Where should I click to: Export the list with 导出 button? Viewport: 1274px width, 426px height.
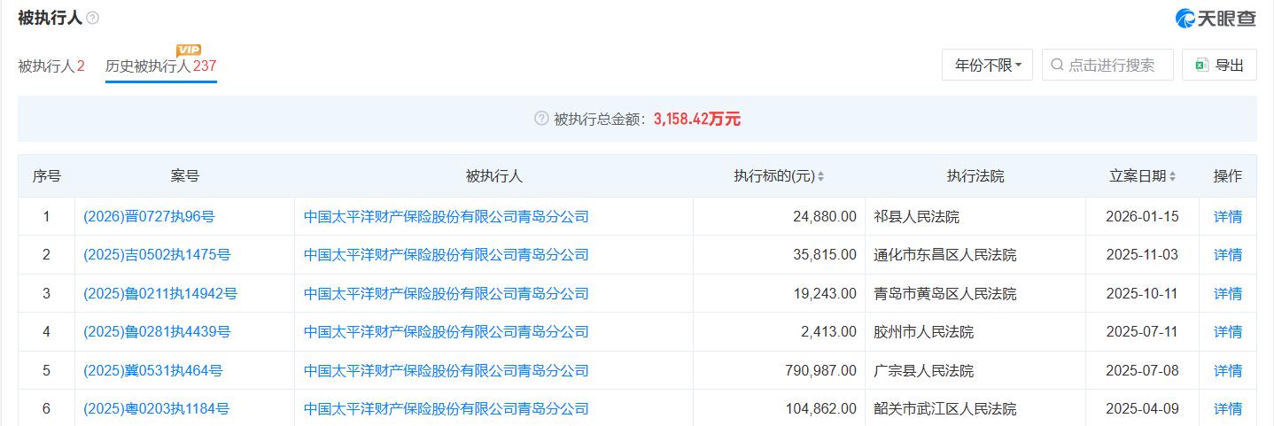tap(1219, 65)
